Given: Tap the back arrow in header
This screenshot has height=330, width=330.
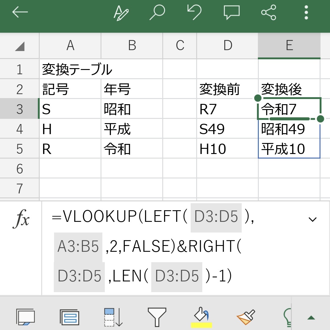Looking at the screenshot, I should pyautogui.click(x=20, y=12).
